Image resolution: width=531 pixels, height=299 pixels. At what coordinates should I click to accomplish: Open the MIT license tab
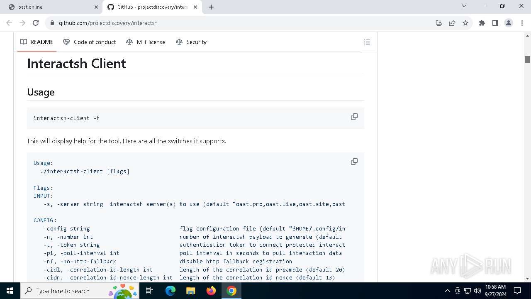(146, 42)
